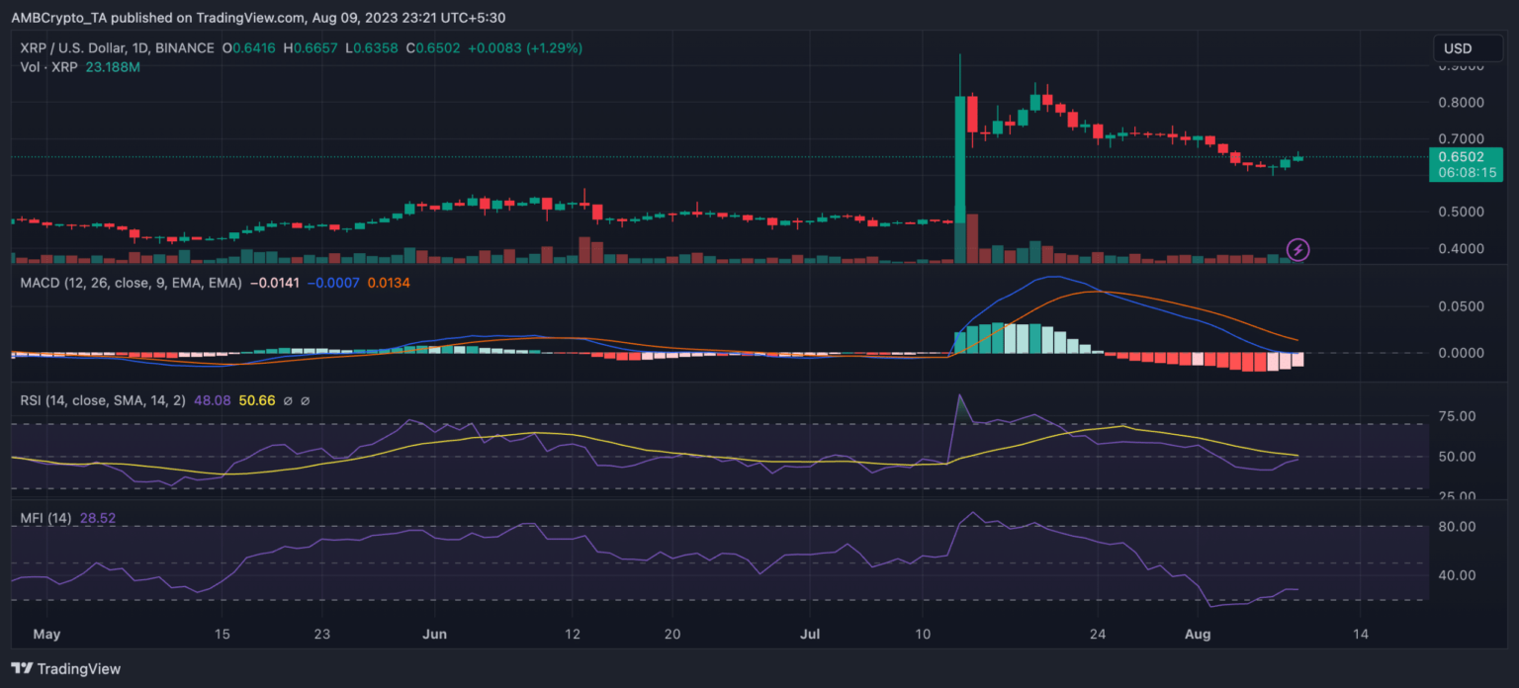
Task: Click the purple lightning bolt icon
Action: tap(1297, 249)
